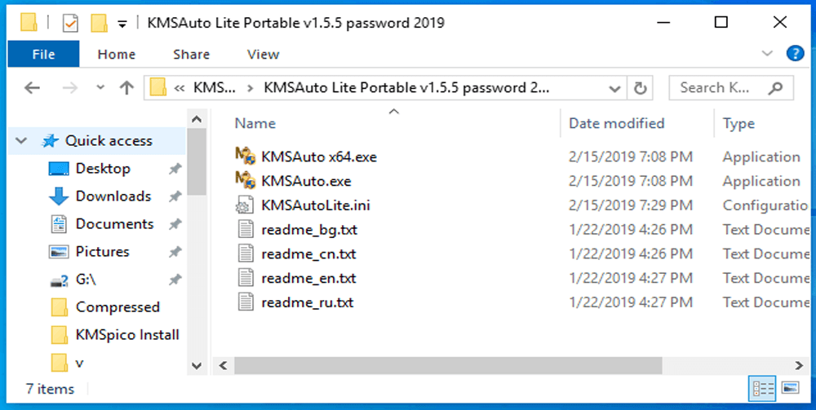Go up one folder level arrow
Image resolution: width=816 pixels, height=410 pixels.
tap(126, 88)
